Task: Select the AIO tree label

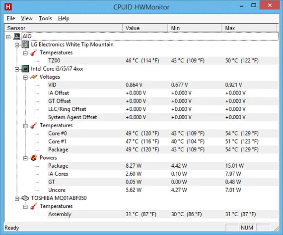Action: pyautogui.click(x=27, y=36)
